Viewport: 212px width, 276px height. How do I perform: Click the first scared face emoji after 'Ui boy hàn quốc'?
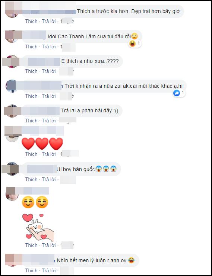[x=99, y=169]
